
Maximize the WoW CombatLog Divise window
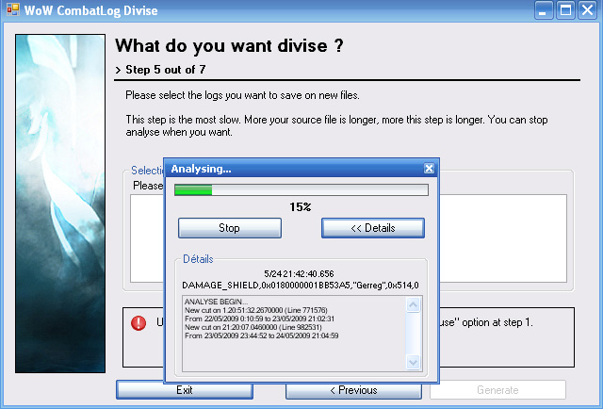(x=565, y=10)
